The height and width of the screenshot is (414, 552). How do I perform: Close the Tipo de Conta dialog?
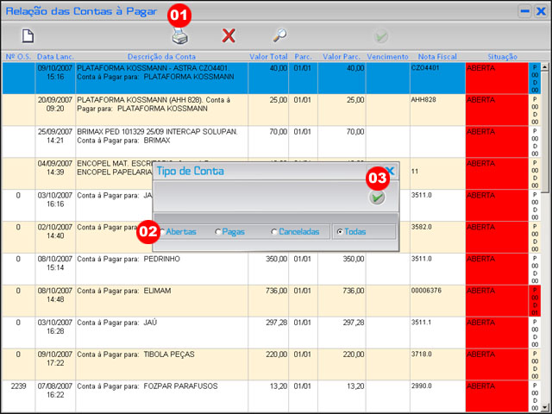point(389,171)
